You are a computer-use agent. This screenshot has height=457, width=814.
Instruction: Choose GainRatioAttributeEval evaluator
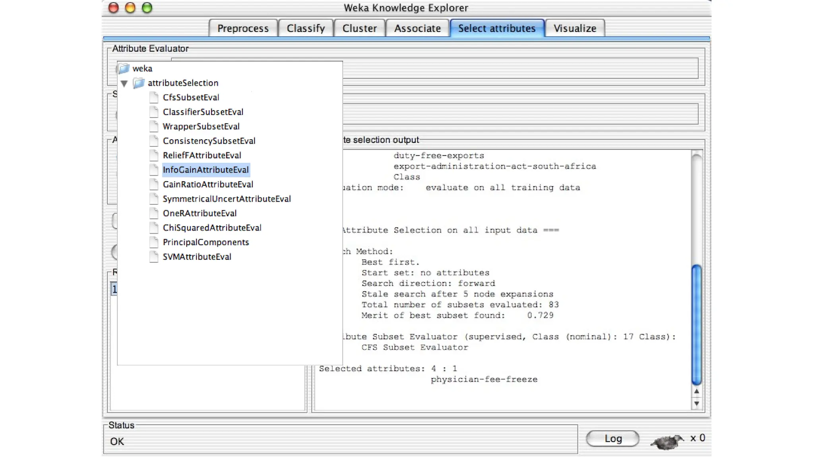coord(207,184)
